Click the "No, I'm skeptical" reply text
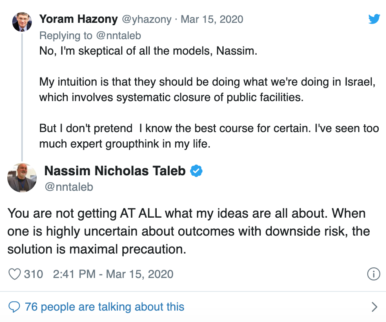The image size is (386, 322). tap(149, 52)
